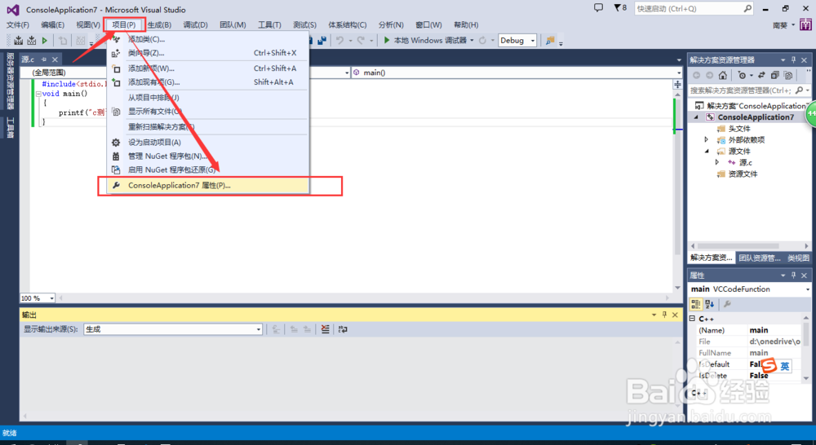Switch to the 解决方案资源管理器 bottom tab

711,258
